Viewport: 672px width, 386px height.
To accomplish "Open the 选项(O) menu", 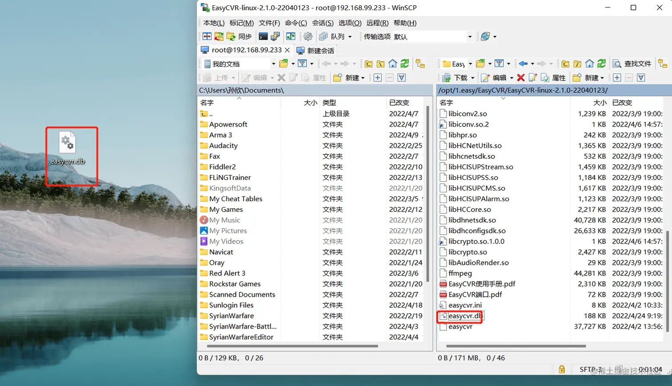I will (x=350, y=23).
